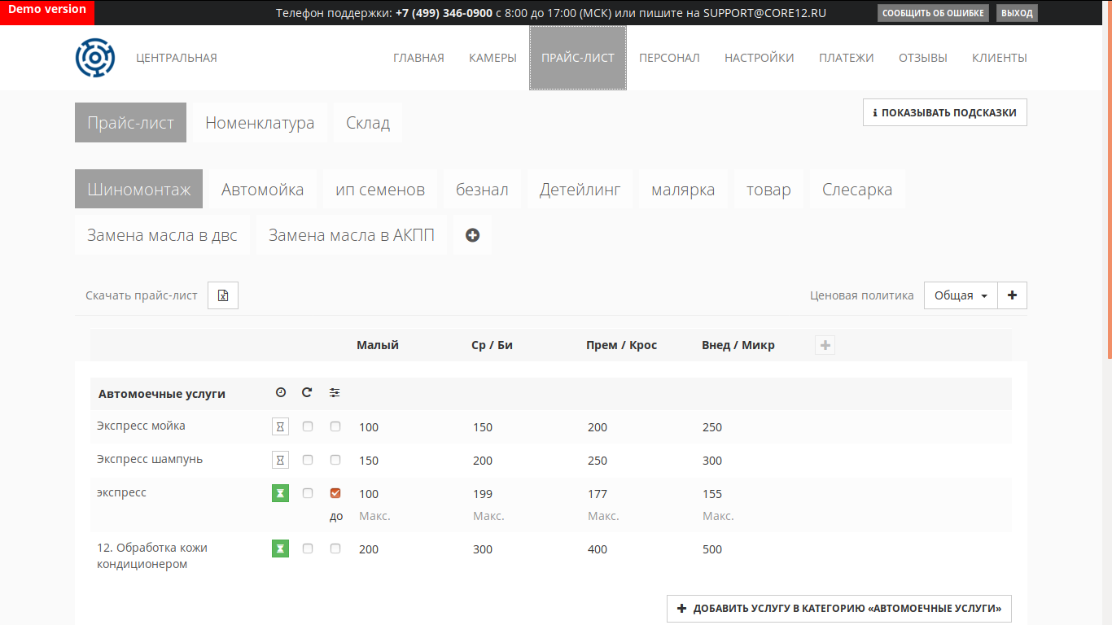Switch to the Номенклатура tab
This screenshot has width=1112, height=625.
coord(260,123)
